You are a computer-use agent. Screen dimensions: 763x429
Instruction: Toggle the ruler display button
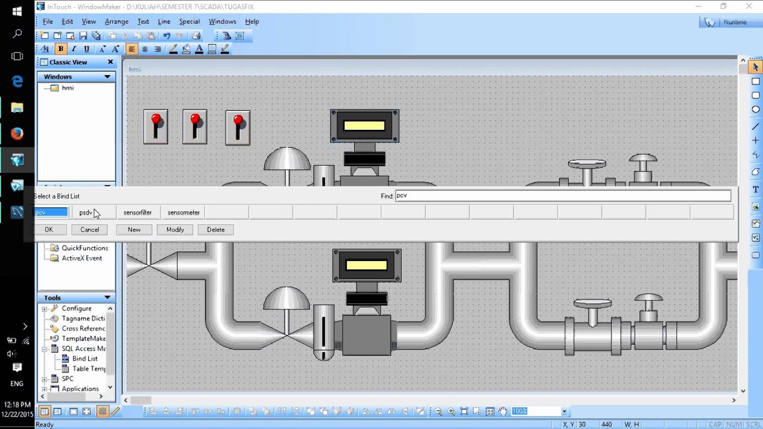(116, 411)
